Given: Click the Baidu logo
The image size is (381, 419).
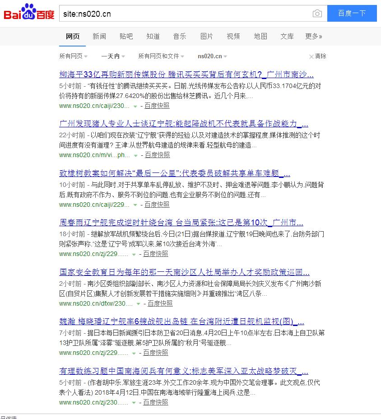Looking at the screenshot, I should 29,12.
